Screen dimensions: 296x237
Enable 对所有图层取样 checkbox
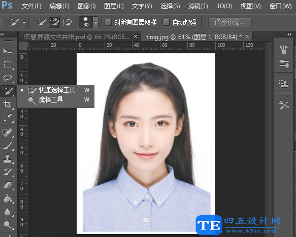coord(108,22)
